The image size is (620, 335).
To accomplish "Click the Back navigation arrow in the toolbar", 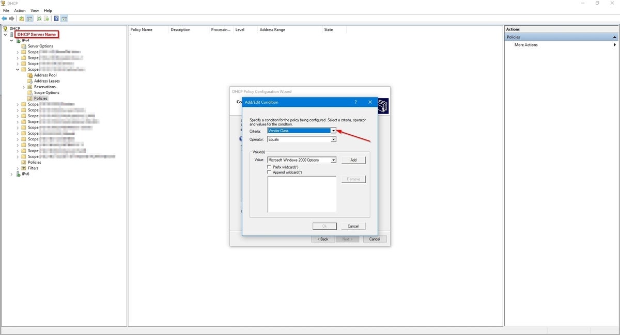I will (4, 19).
